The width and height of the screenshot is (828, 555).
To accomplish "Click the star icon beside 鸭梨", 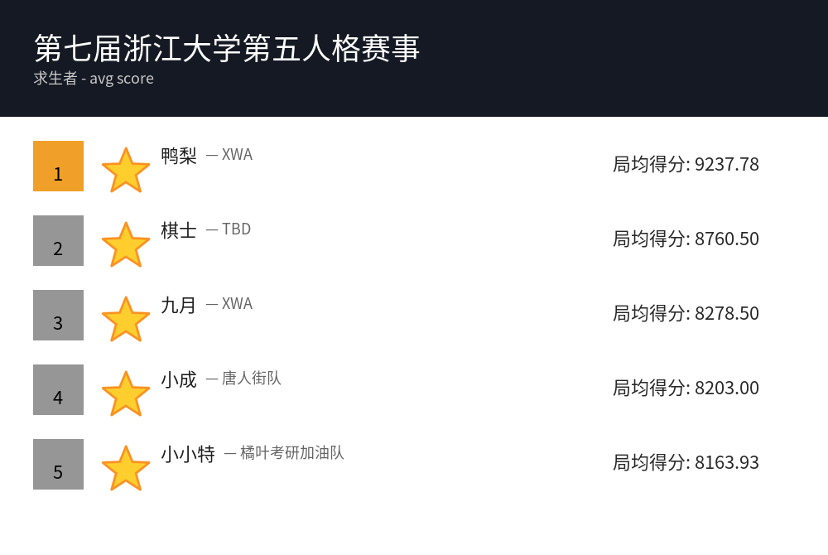I will [x=126, y=170].
